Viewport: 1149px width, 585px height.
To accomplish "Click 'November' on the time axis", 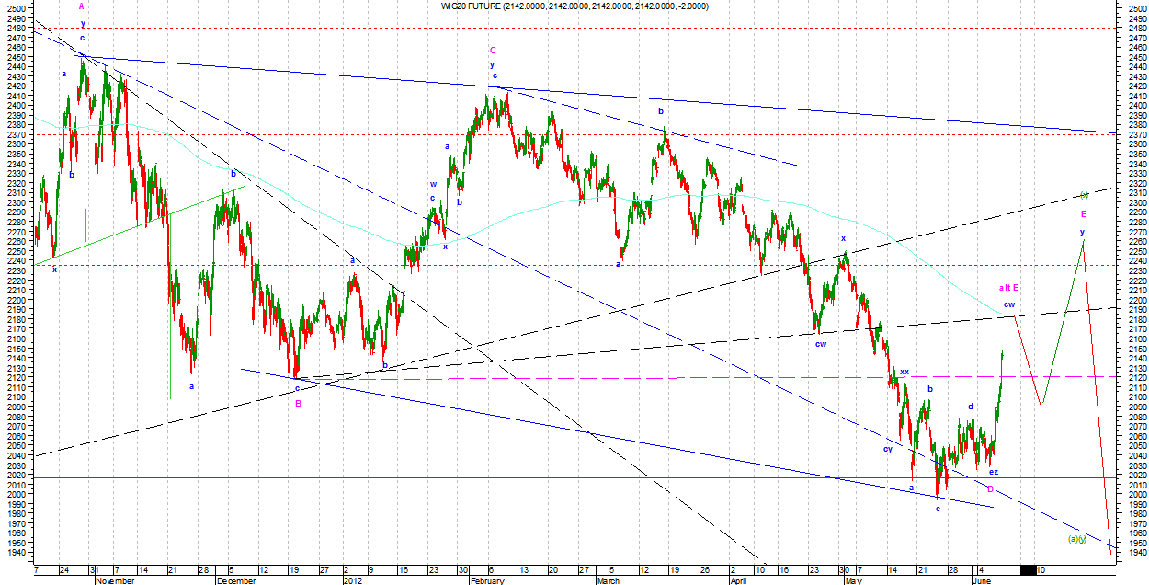I will [116, 580].
